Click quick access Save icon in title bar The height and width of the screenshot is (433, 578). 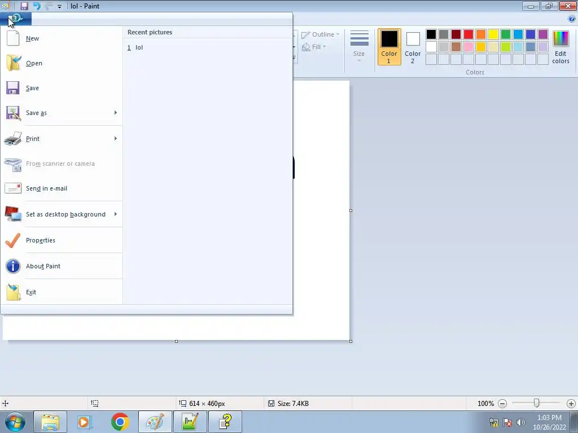click(24, 6)
